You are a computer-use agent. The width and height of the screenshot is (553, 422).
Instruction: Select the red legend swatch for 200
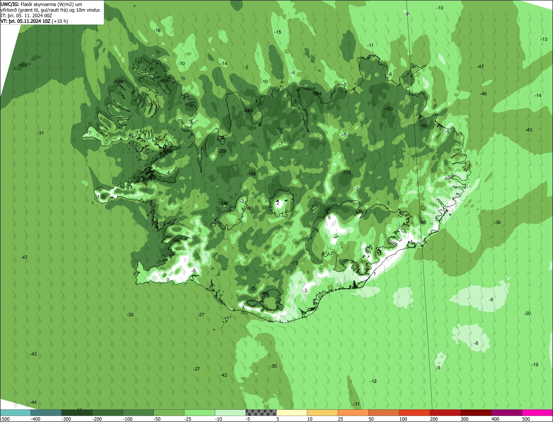pyautogui.click(x=445, y=413)
